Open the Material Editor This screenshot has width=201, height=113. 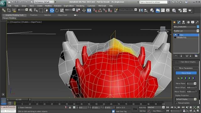click(x=174, y=10)
